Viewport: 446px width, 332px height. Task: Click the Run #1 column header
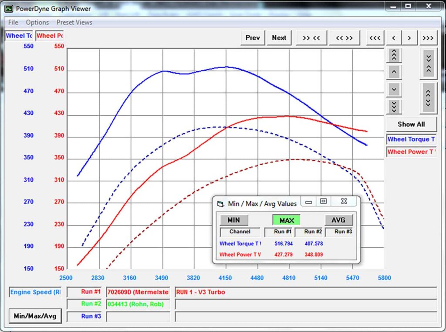click(x=279, y=232)
